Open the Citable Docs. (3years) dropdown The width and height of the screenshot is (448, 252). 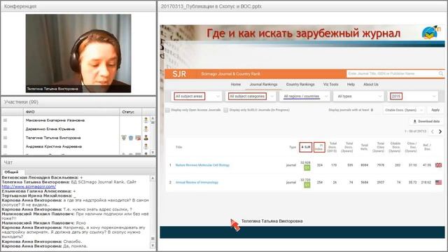(404, 110)
